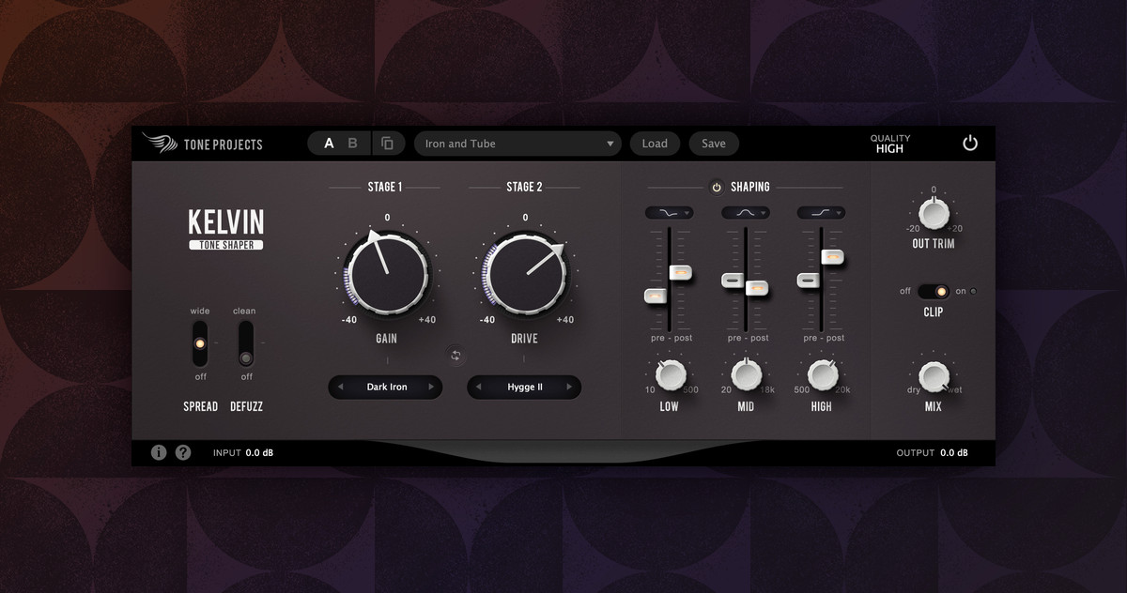1127x593 pixels.
Task: Click the plugin power bypass icon
Action: pyautogui.click(x=970, y=144)
